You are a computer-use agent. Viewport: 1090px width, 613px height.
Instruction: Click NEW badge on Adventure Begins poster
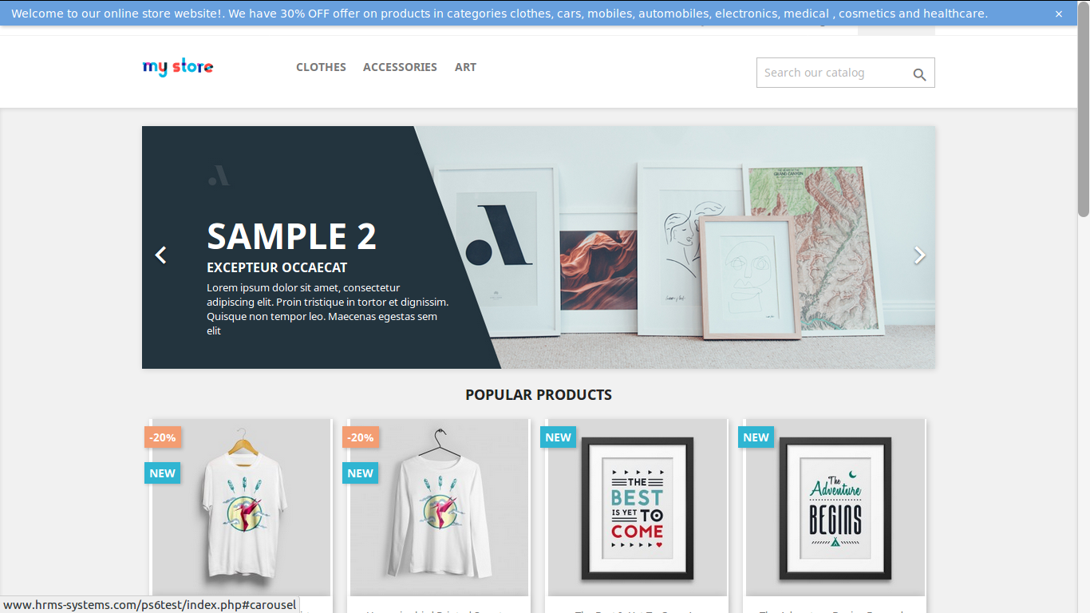click(x=756, y=437)
